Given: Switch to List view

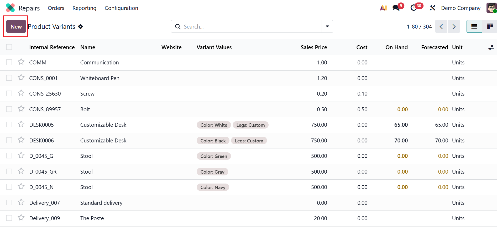Looking at the screenshot, I should (474, 26).
